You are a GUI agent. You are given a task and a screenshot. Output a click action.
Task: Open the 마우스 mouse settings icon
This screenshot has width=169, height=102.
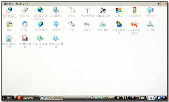click(72, 10)
